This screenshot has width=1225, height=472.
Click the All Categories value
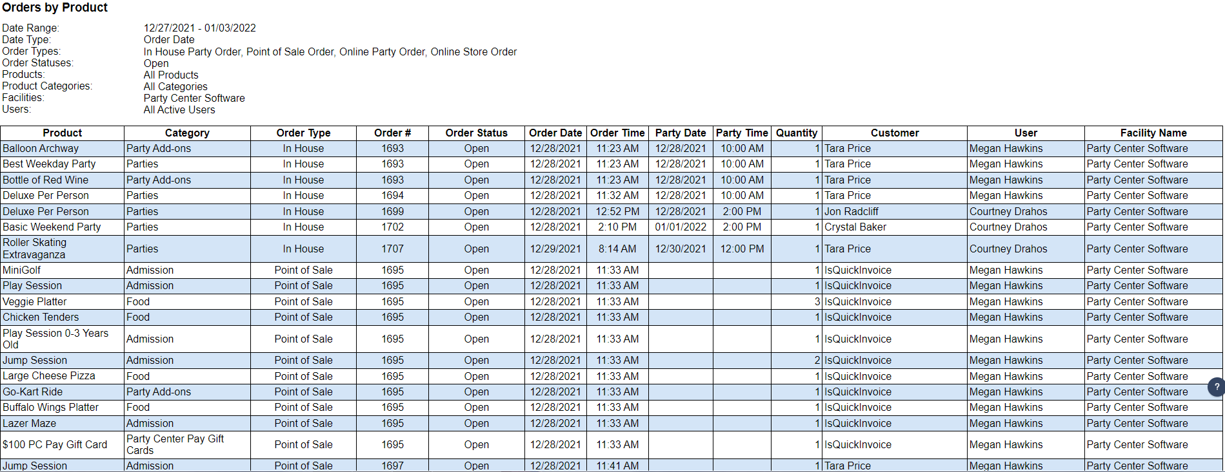(x=175, y=87)
